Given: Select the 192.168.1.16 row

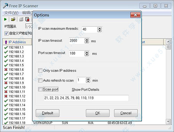Looking at the screenshot, I should pyautogui.click(x=17, y=114).
